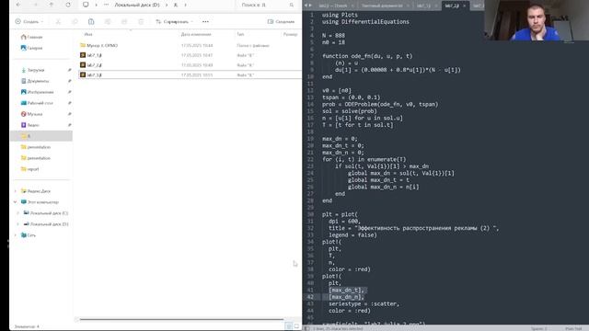Refresh the File Explorer folder view
Viewport: 589px width, 331px height.
[x=68, y=5]
